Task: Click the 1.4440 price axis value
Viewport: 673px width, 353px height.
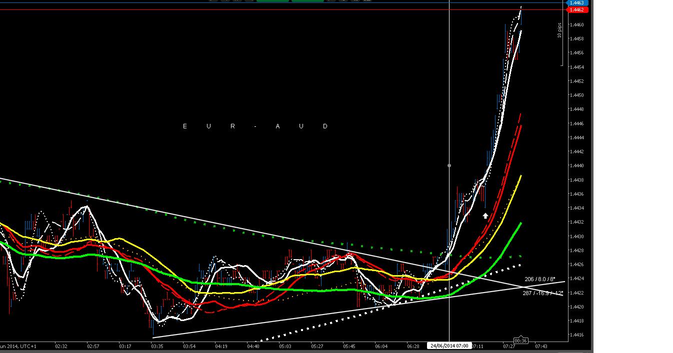Action: click(x=576, y=166)
